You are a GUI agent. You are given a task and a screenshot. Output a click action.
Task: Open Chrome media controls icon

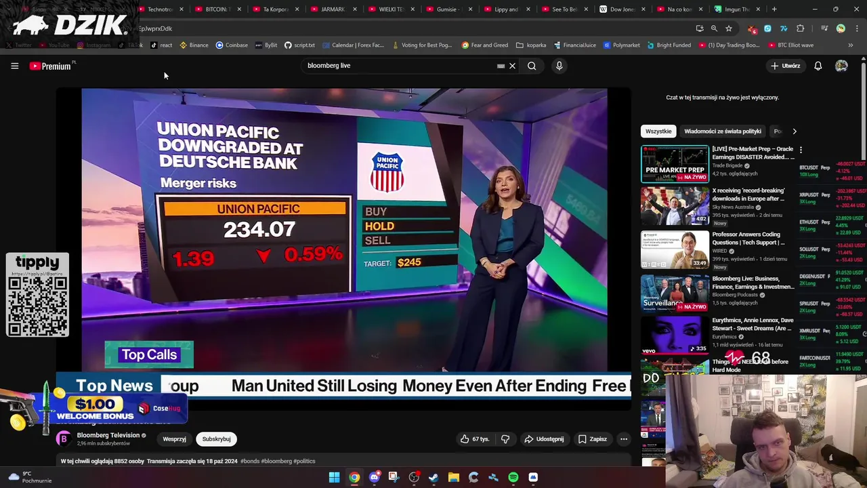pyautogui.click(x=824, y=28)
